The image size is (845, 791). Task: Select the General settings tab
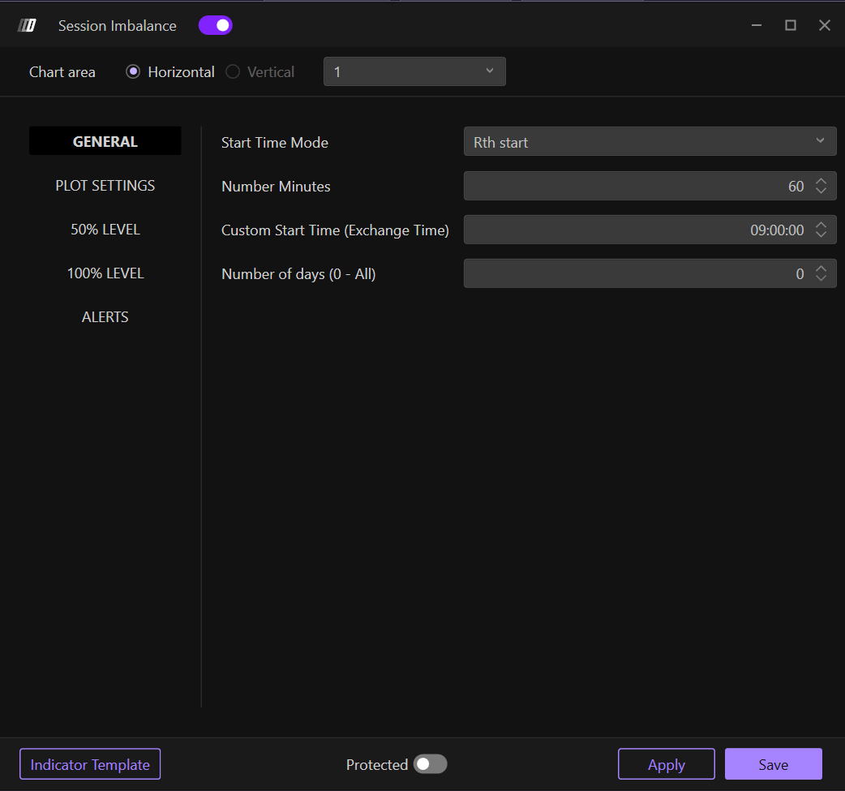(x=105, y=141)
